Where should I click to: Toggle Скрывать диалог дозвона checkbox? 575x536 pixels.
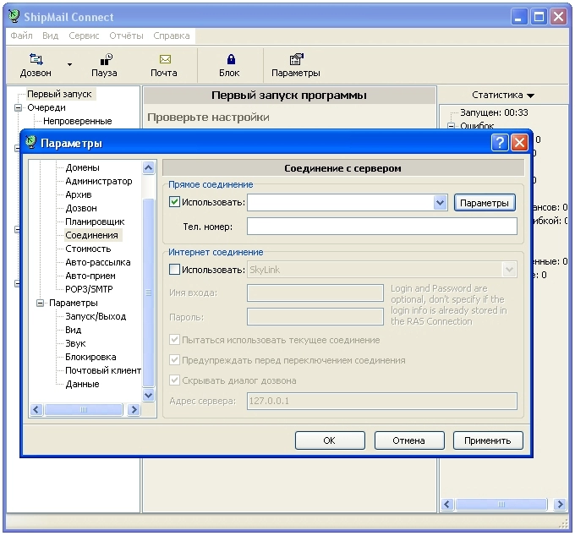174,380
